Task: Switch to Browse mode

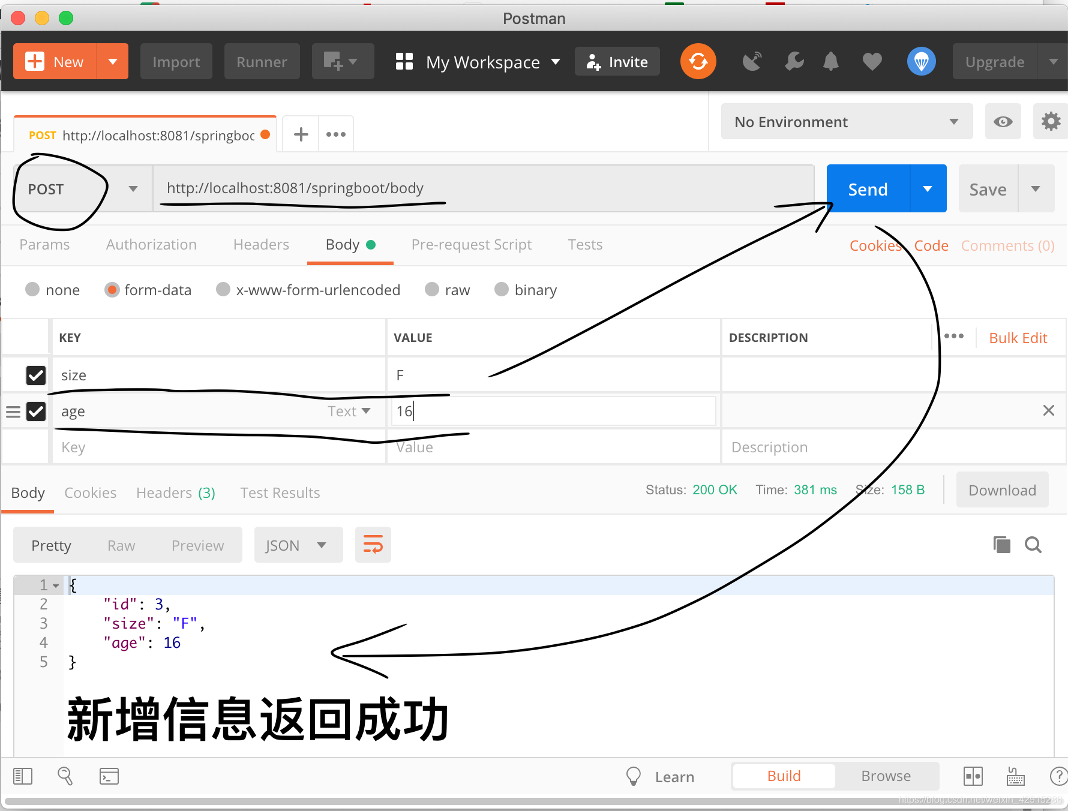Action: [x=886, y=776]
